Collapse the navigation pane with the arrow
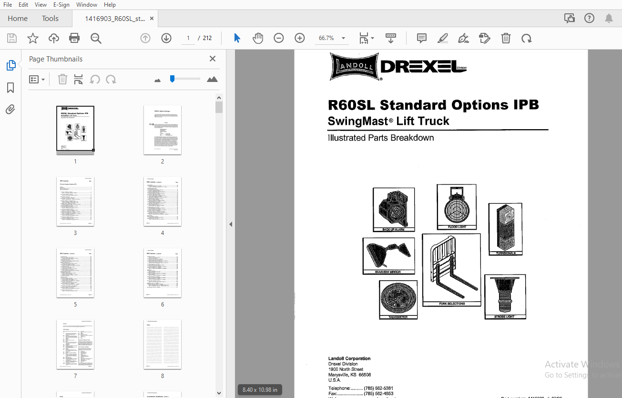This screenshot has height=398, width=622. tap(231, 224)
